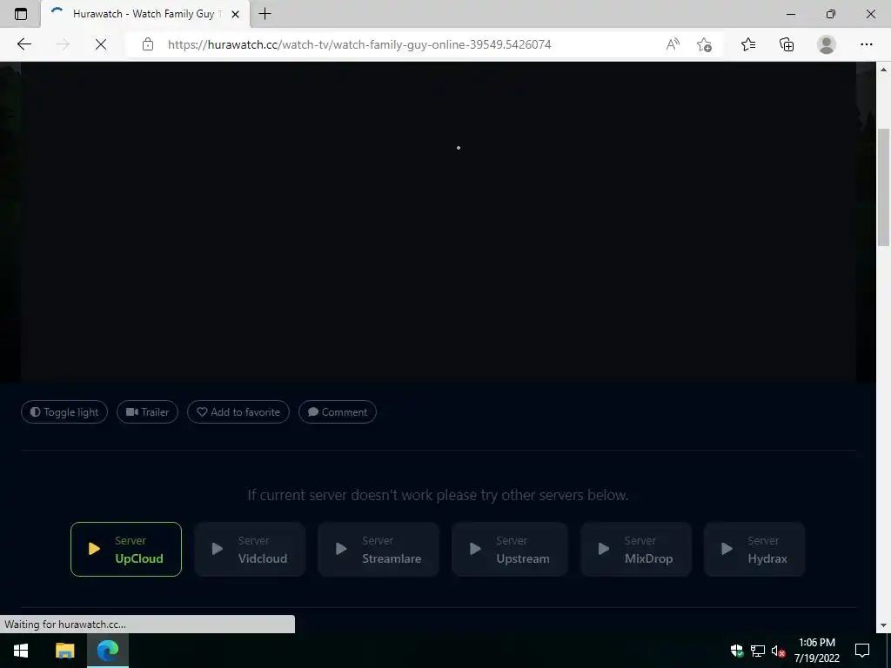Open the browser profile avatar
This screenshot has height=668, width=891.
point(827,44)
